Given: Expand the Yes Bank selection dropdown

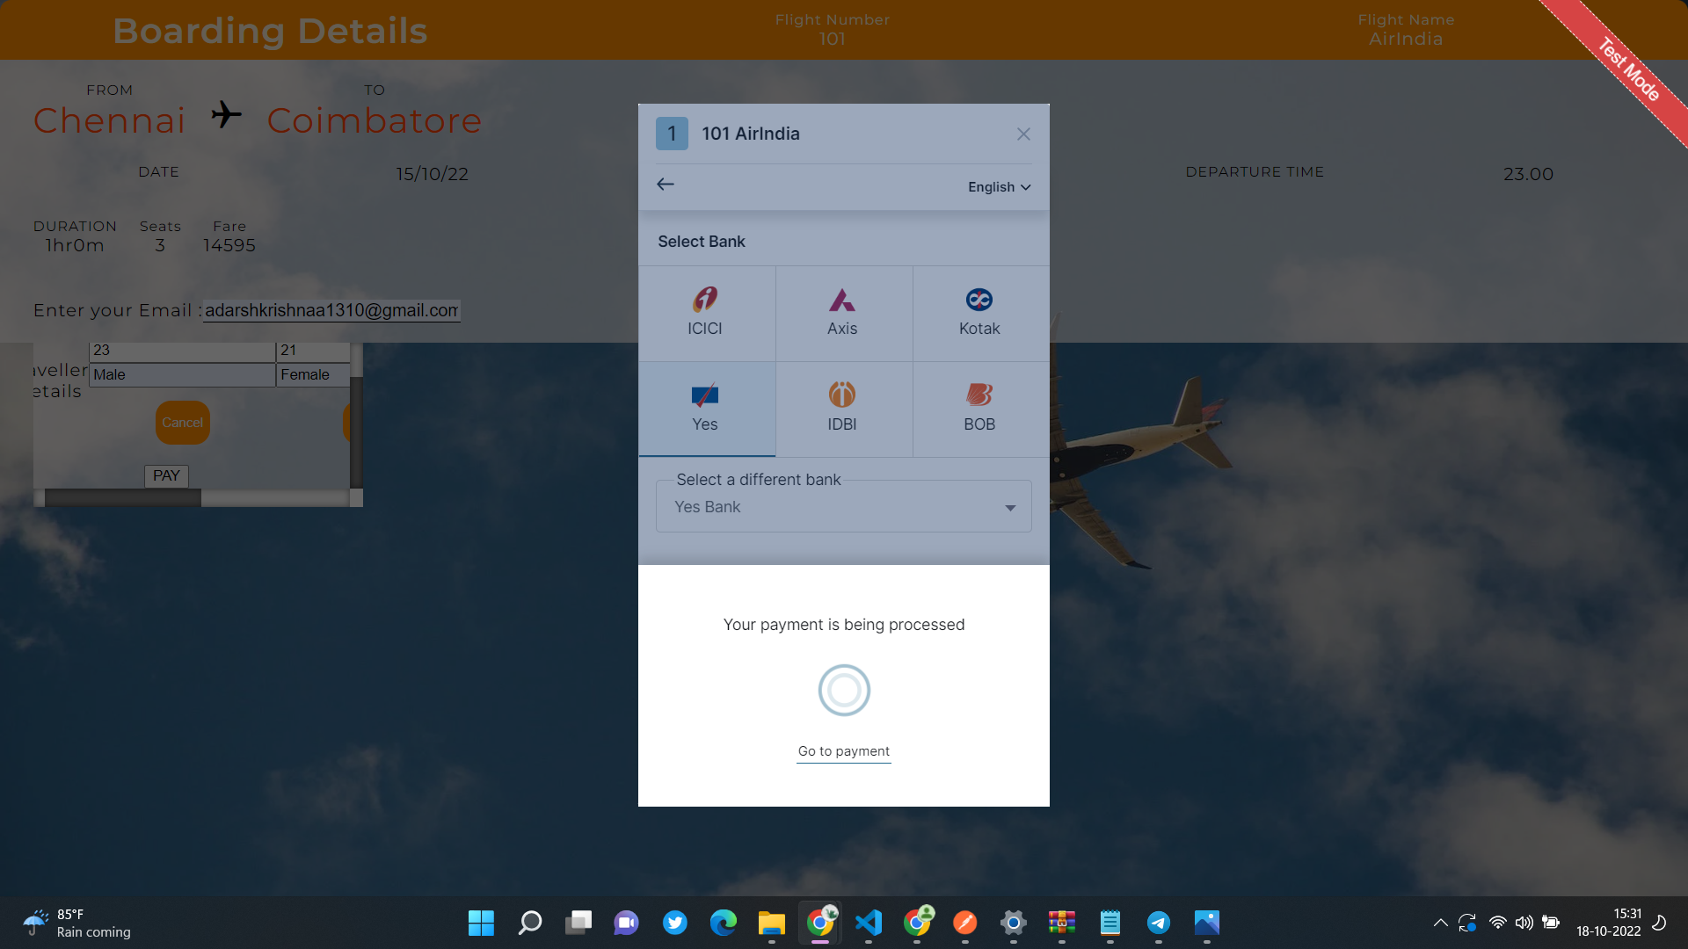Looking at the screenshot, I should coord(1009,507).
